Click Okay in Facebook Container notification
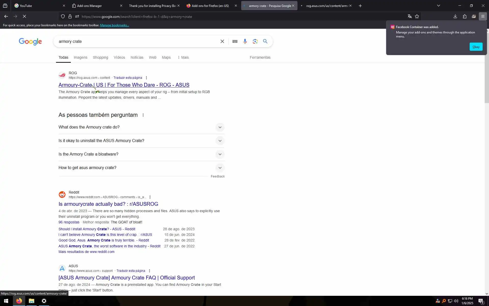This screenshot has width=489, height=306. coord(476,47)
